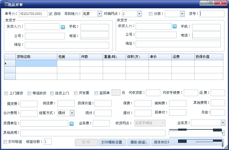Expand the 终端网点 dropdown
229x150 pixels.
click(x=139, y=14)
